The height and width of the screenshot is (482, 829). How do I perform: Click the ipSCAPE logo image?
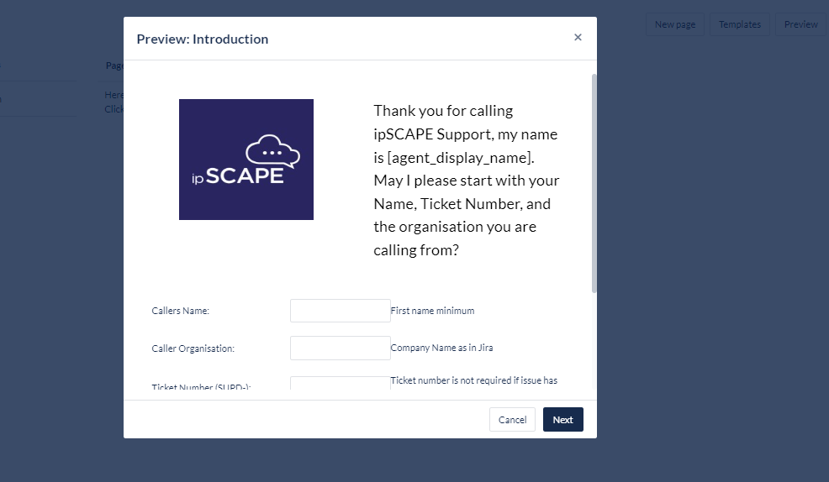pos(246,160)
